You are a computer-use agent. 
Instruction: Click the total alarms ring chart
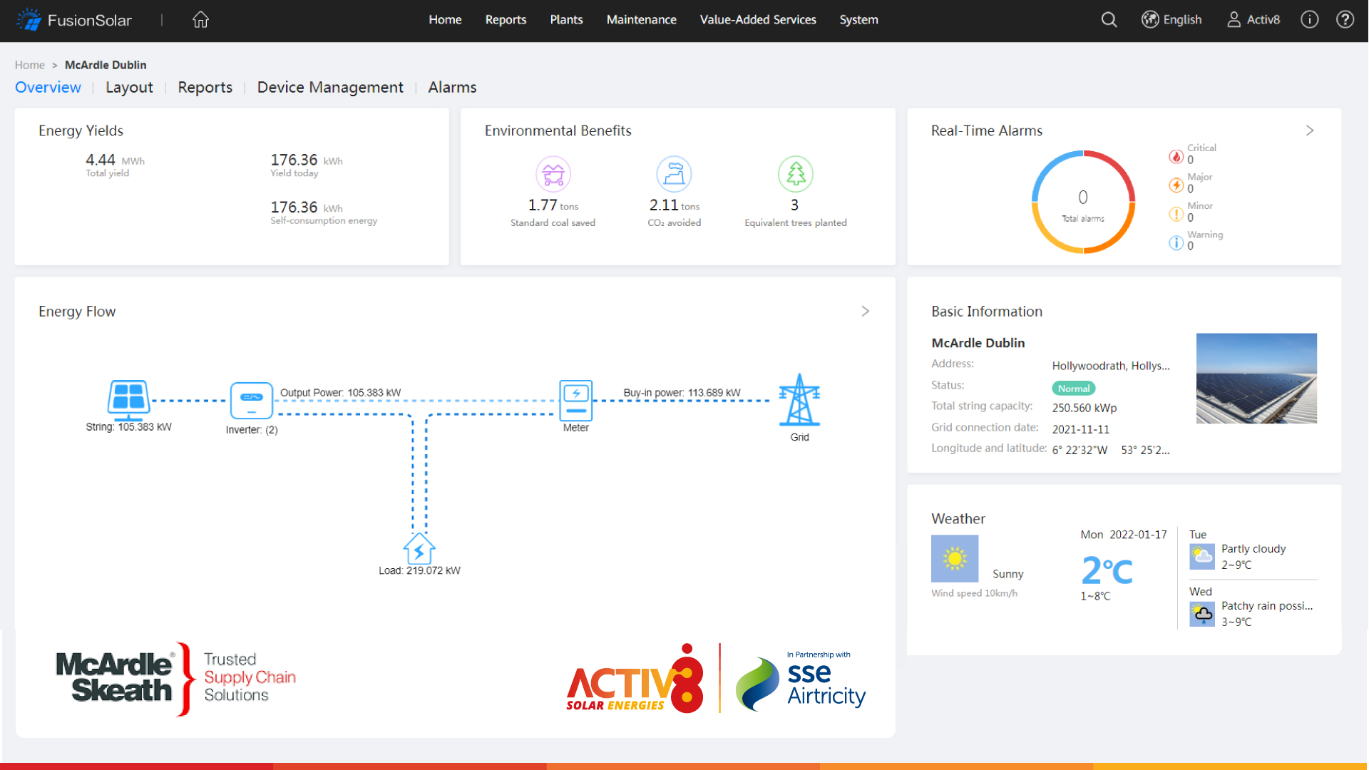click(x=1083, y=202)
